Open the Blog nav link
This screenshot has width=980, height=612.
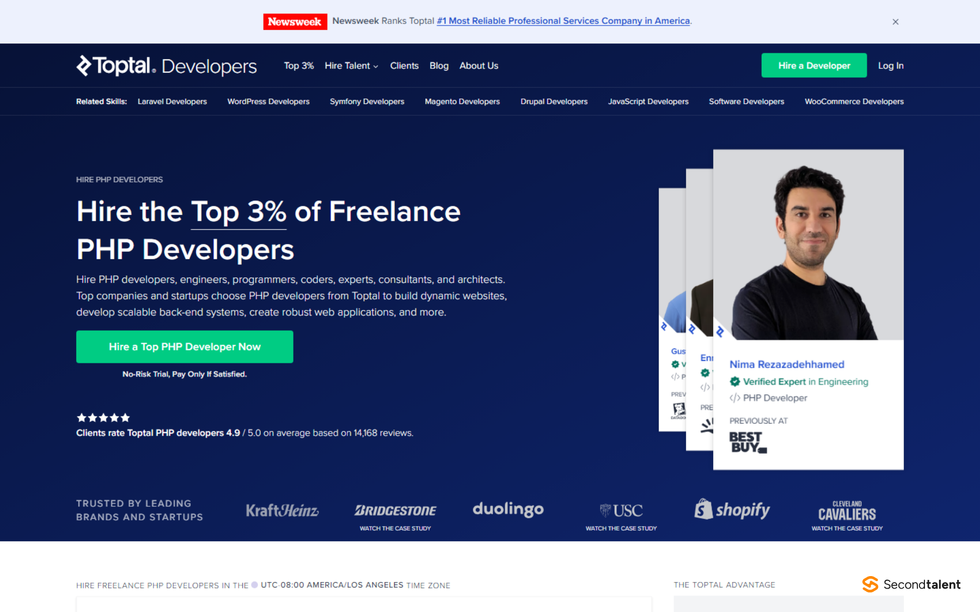tap(439, 65)
